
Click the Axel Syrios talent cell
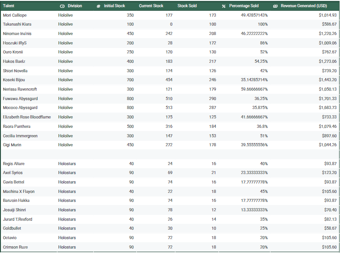[13, 173]
